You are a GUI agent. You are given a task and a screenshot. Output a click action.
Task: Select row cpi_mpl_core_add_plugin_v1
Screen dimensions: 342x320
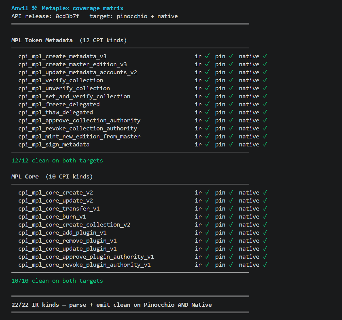(x=143, y=233)
